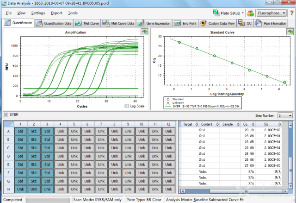Click the horizontal scrollbar thumb of results table

point(246,191)
